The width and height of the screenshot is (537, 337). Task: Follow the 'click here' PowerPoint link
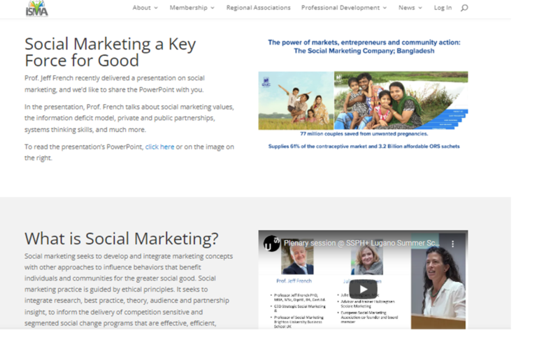(x=159, y=147)
